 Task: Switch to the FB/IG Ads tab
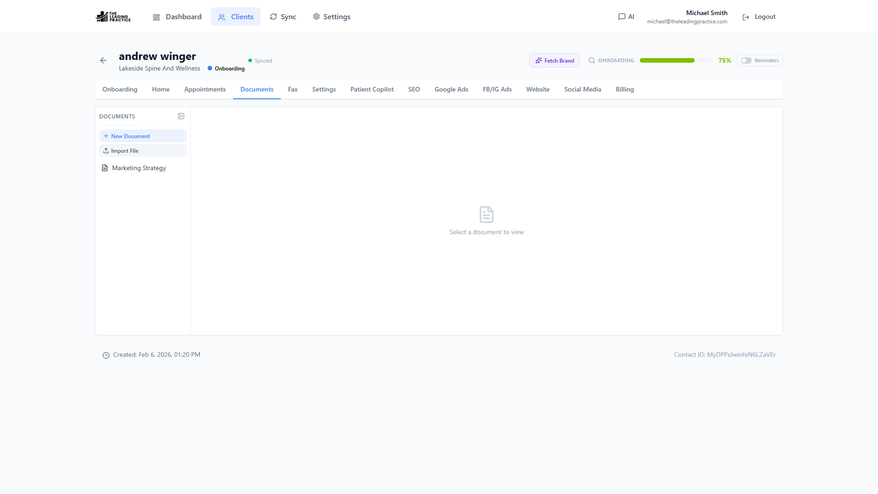point(497,89)
